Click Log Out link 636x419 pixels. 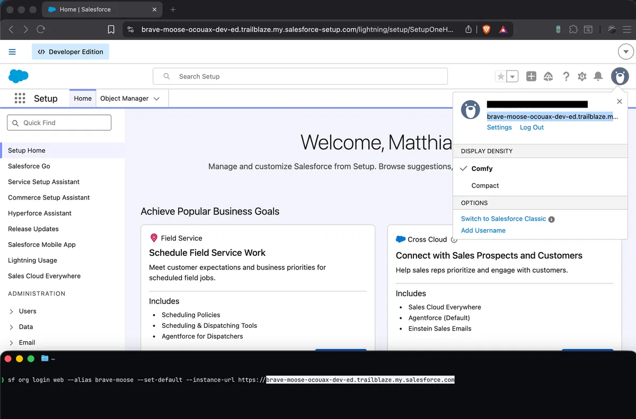coord(532,127)
